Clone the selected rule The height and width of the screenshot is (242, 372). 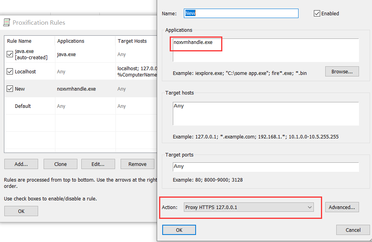[x=60, y=164]
